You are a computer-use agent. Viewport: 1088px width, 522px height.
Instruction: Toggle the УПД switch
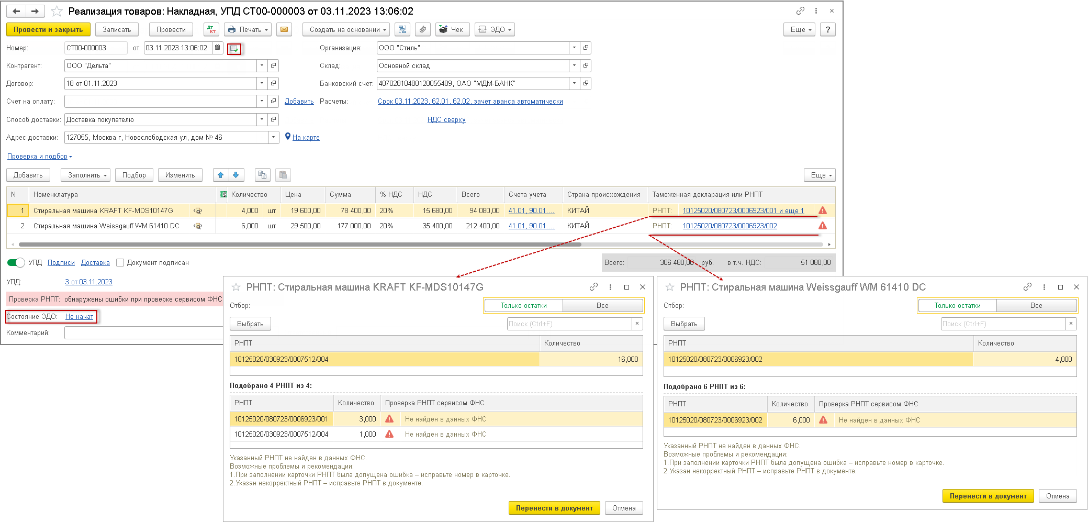click(x=16, y=262)
